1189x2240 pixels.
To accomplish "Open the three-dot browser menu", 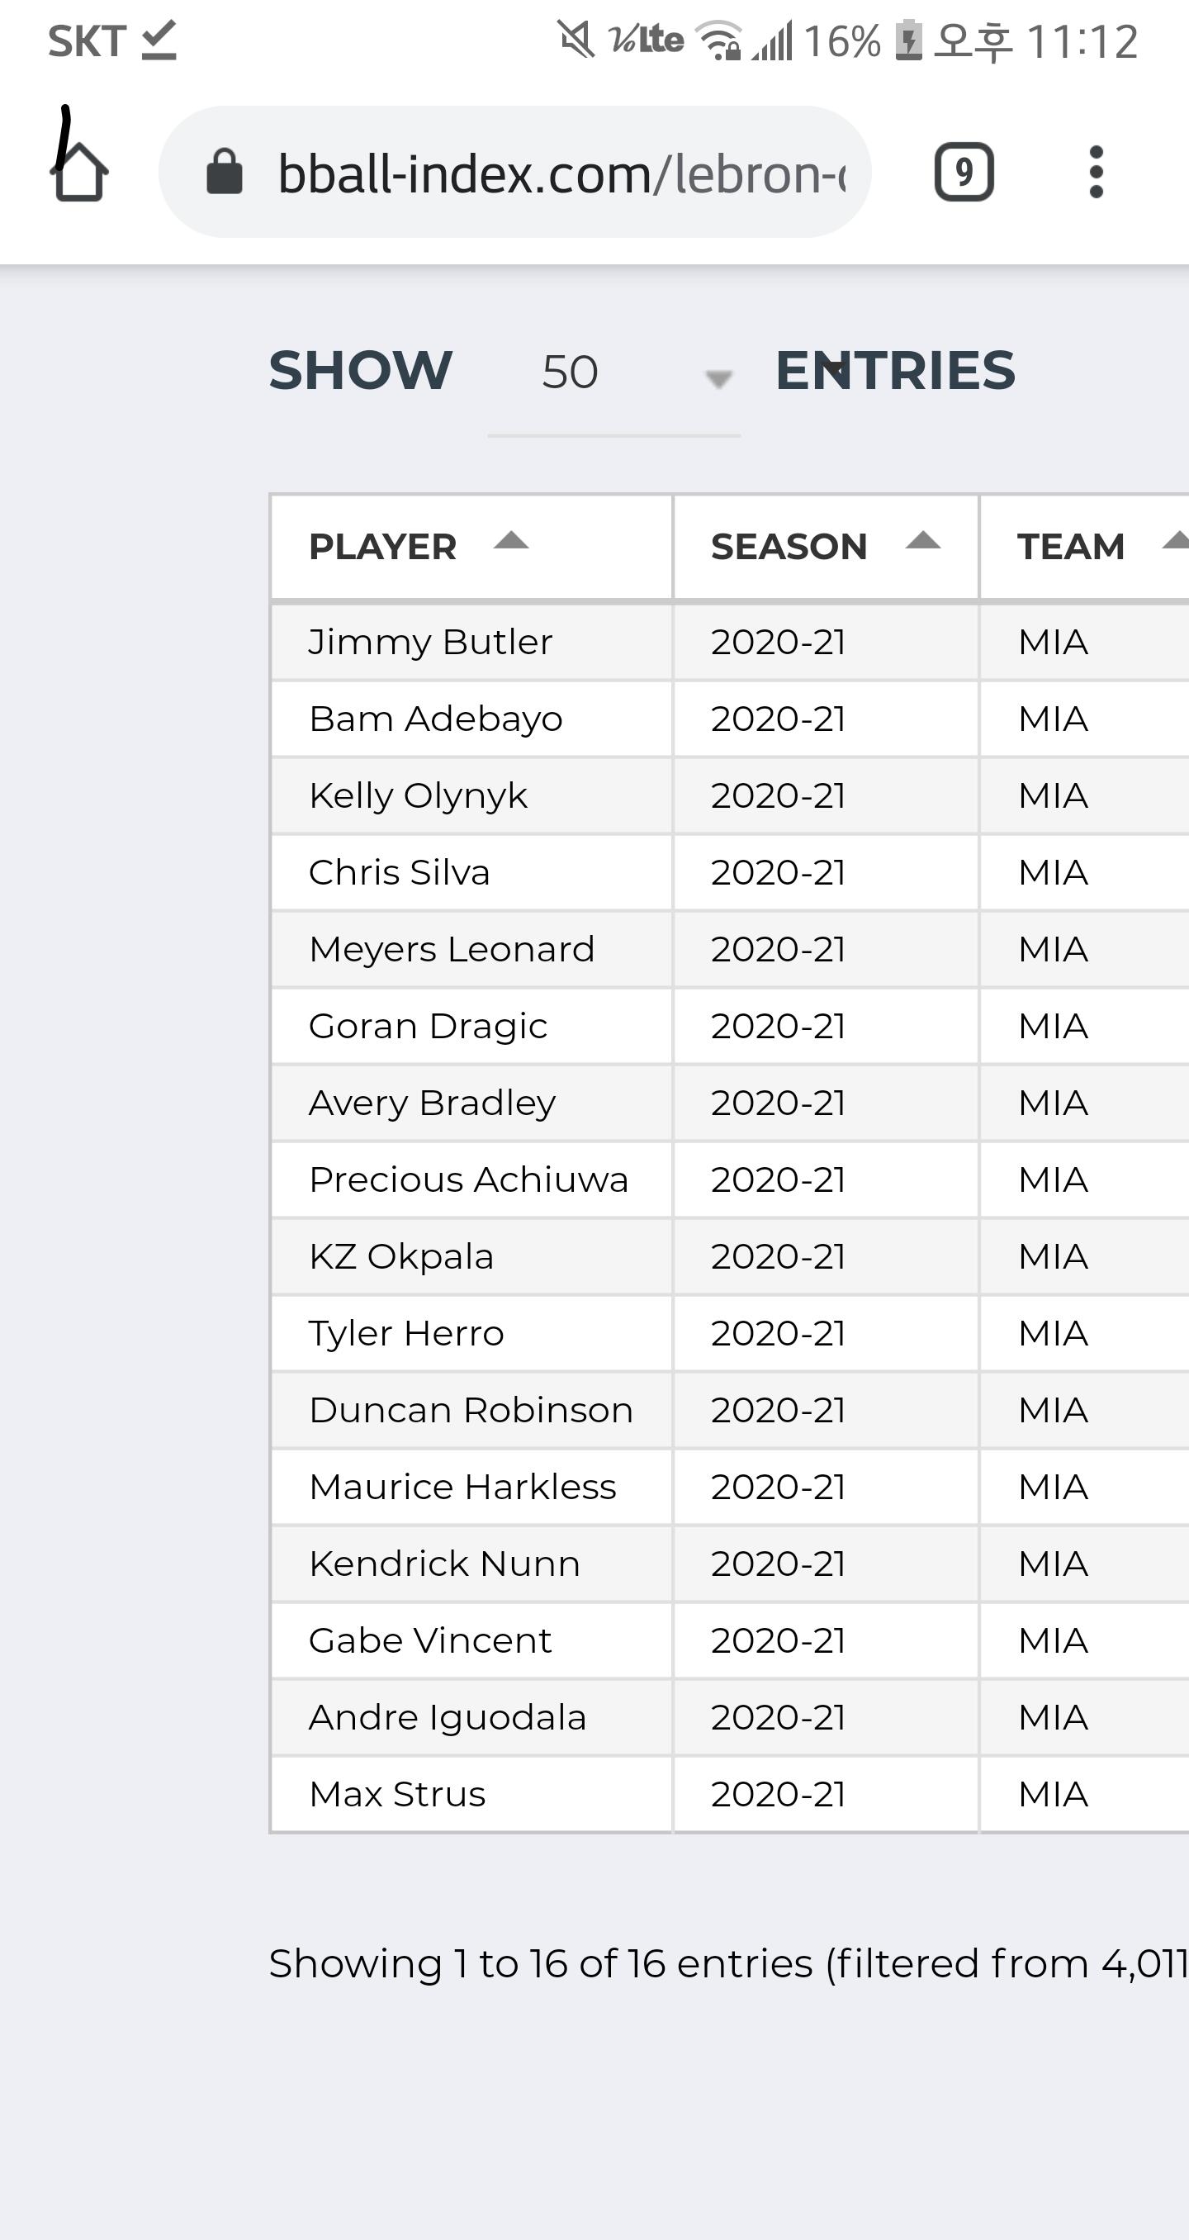I will point(1096,172).
